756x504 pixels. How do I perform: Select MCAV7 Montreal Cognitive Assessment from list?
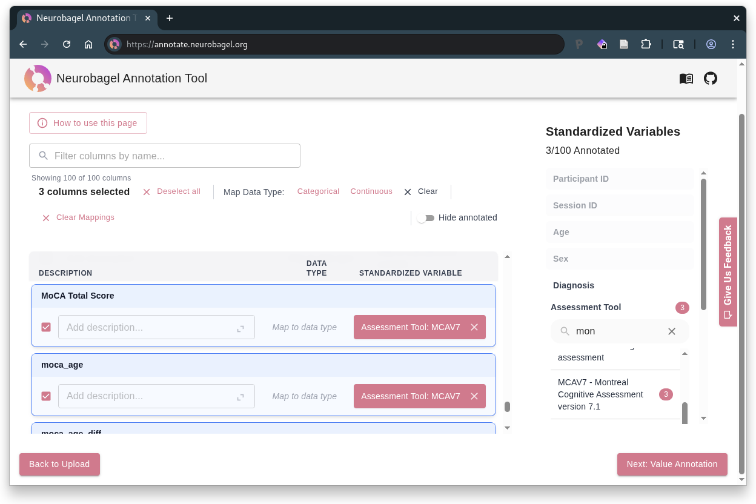point(600,394)
